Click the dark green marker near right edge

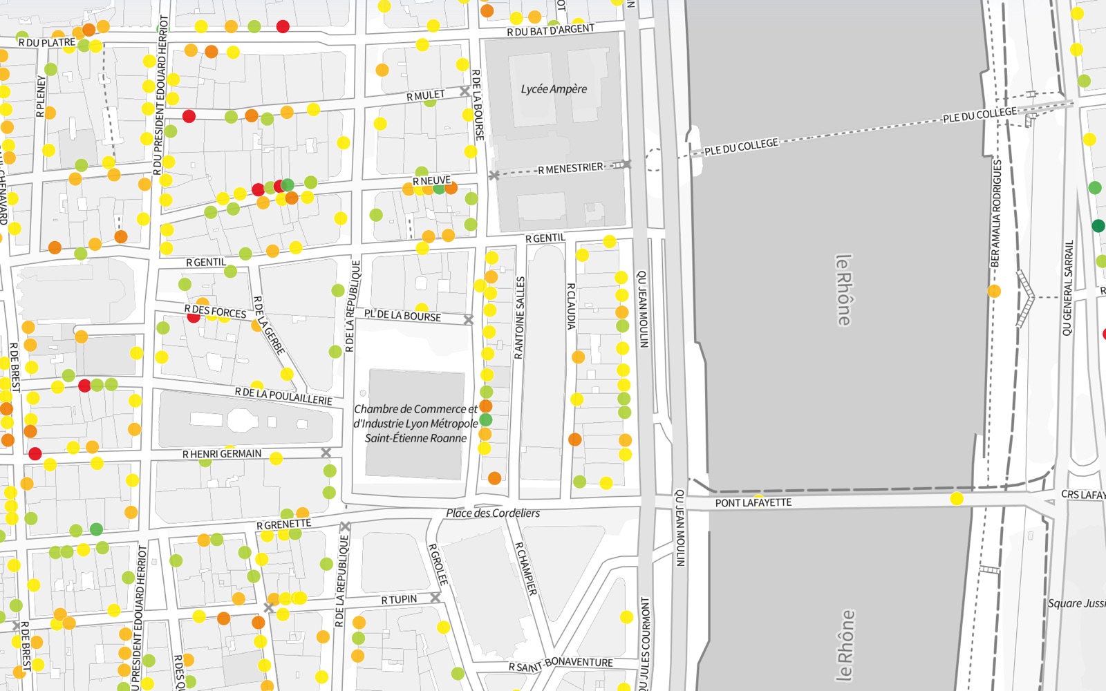coord(1098,225)
